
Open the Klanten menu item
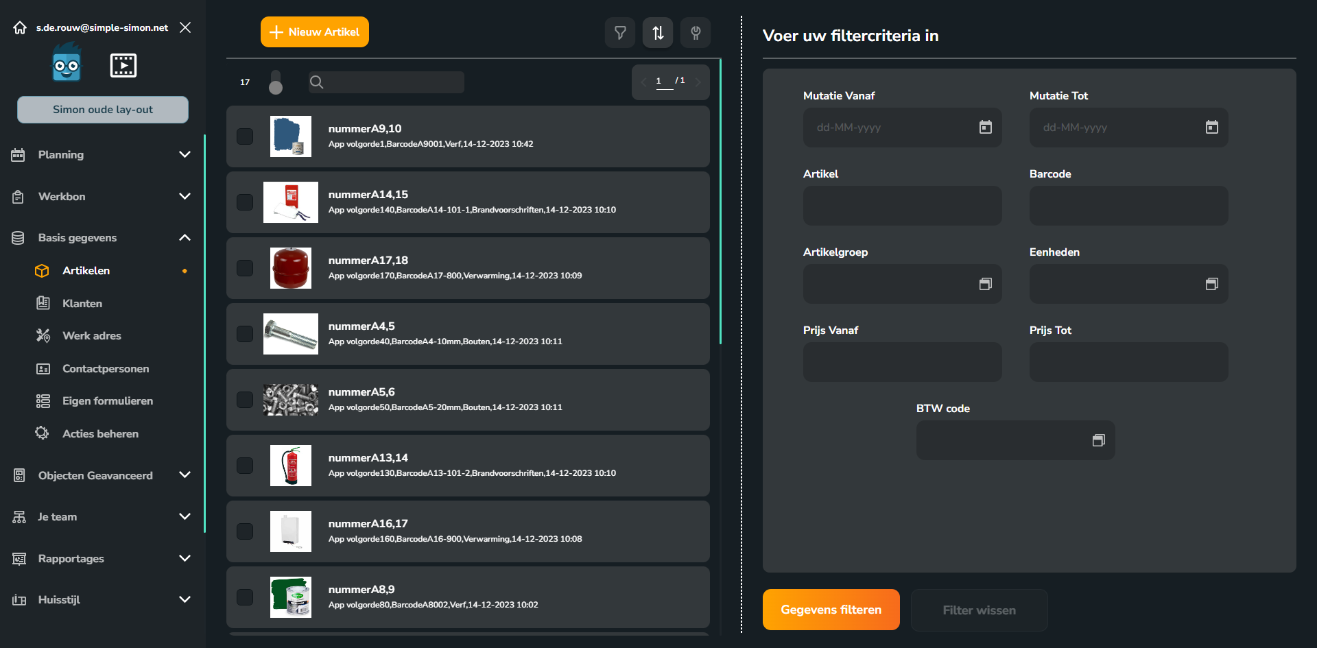[x=82, y=303]
